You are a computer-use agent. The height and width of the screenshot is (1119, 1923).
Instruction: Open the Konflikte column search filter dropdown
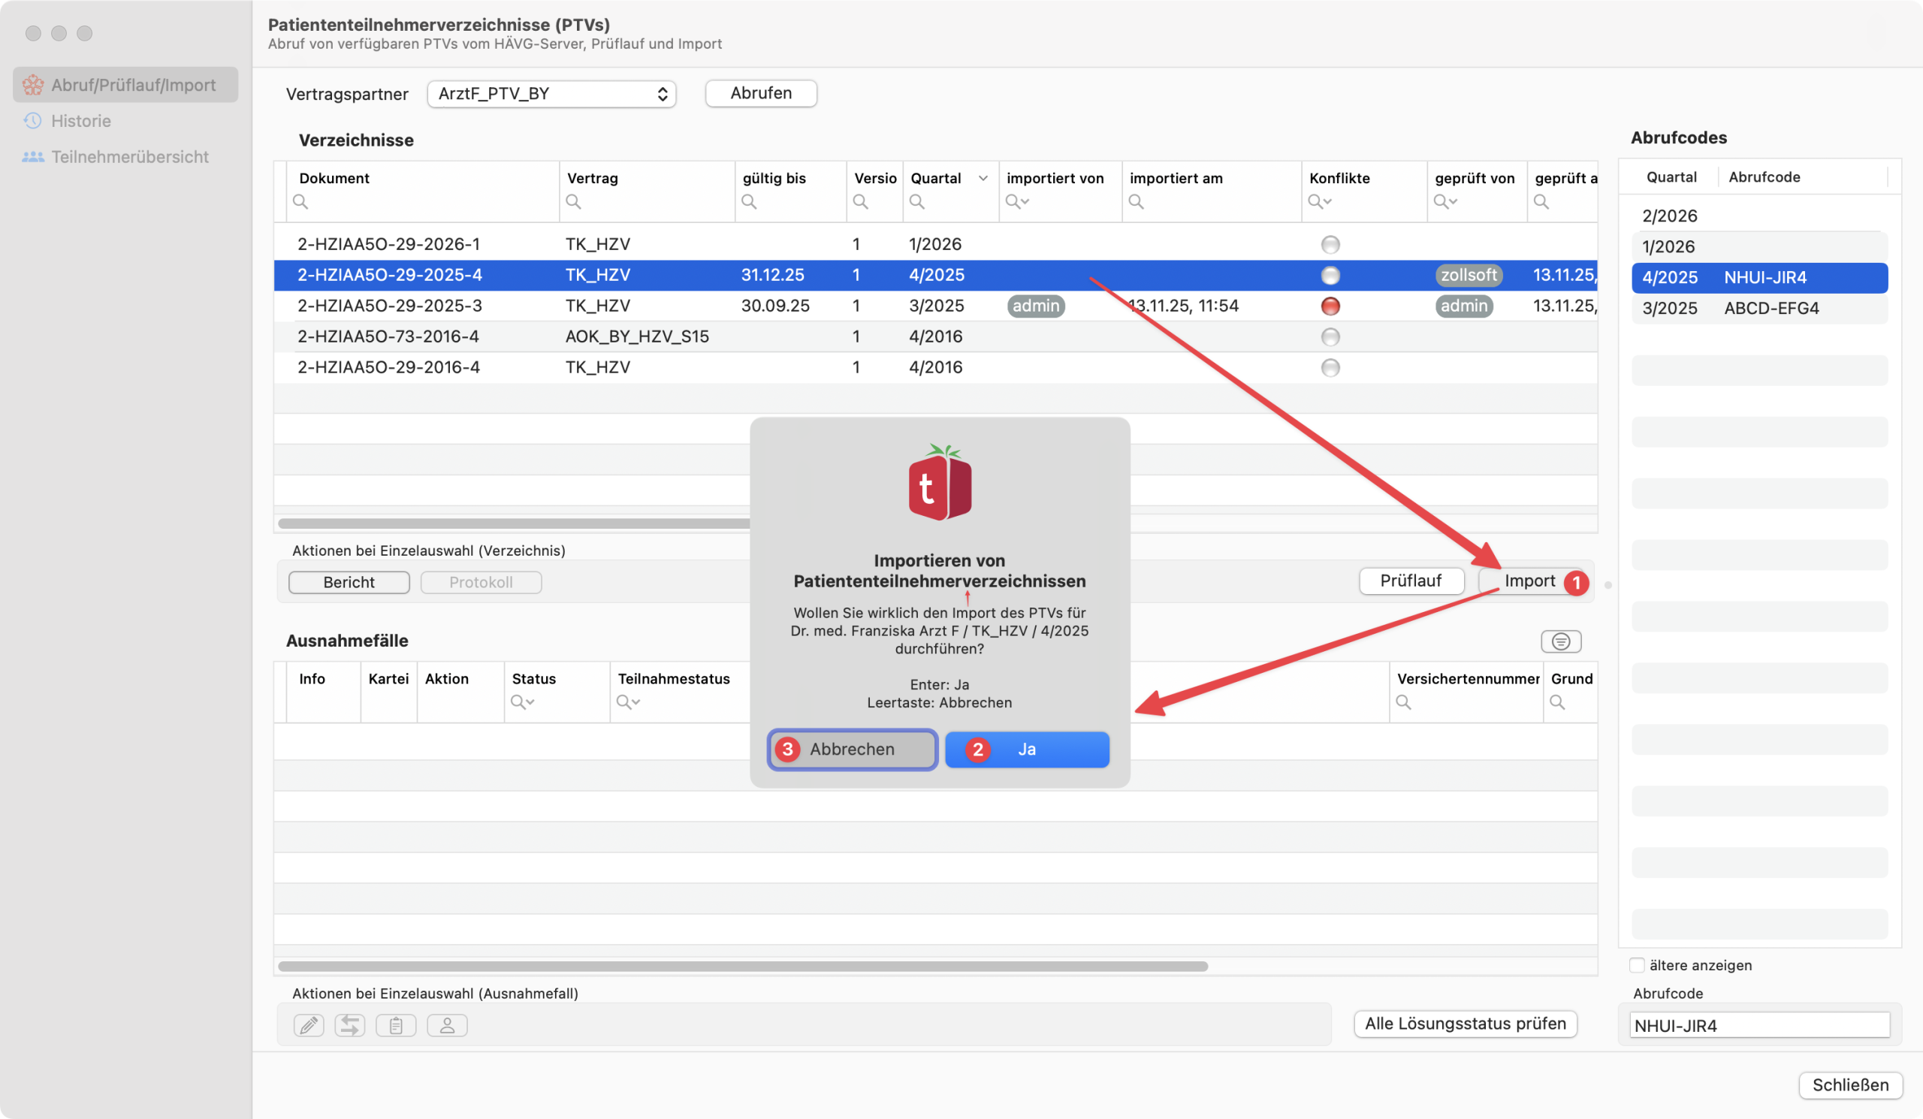(1319, 201)
